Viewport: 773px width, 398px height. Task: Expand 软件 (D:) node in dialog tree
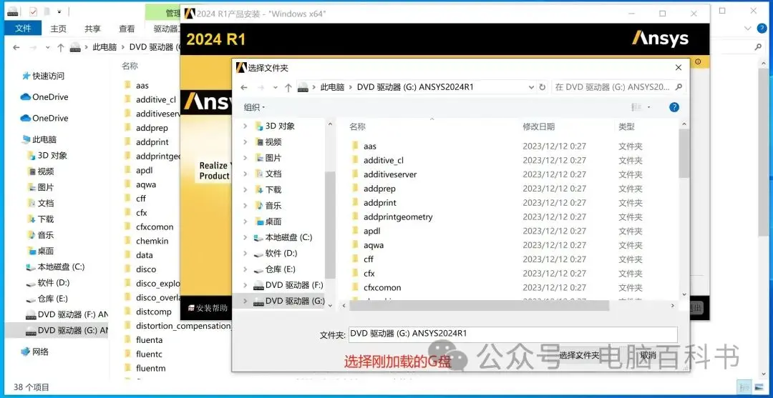245,253
